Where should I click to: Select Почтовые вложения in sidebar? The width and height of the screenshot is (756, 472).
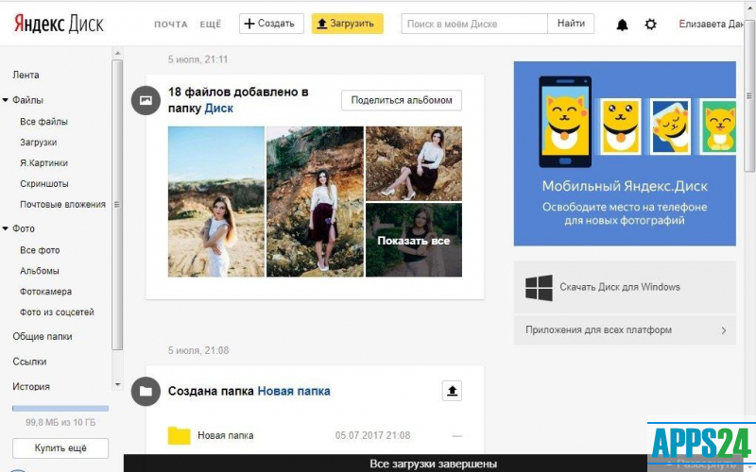tap(62, 205)
